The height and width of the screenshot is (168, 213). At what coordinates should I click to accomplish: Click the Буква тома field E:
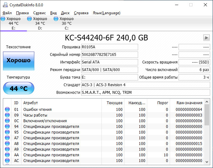coord(110,77)
